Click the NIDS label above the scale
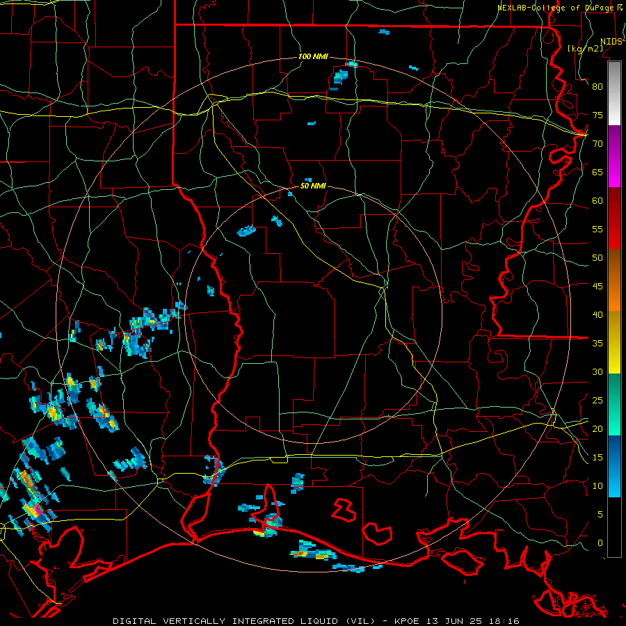 (611, 42)
